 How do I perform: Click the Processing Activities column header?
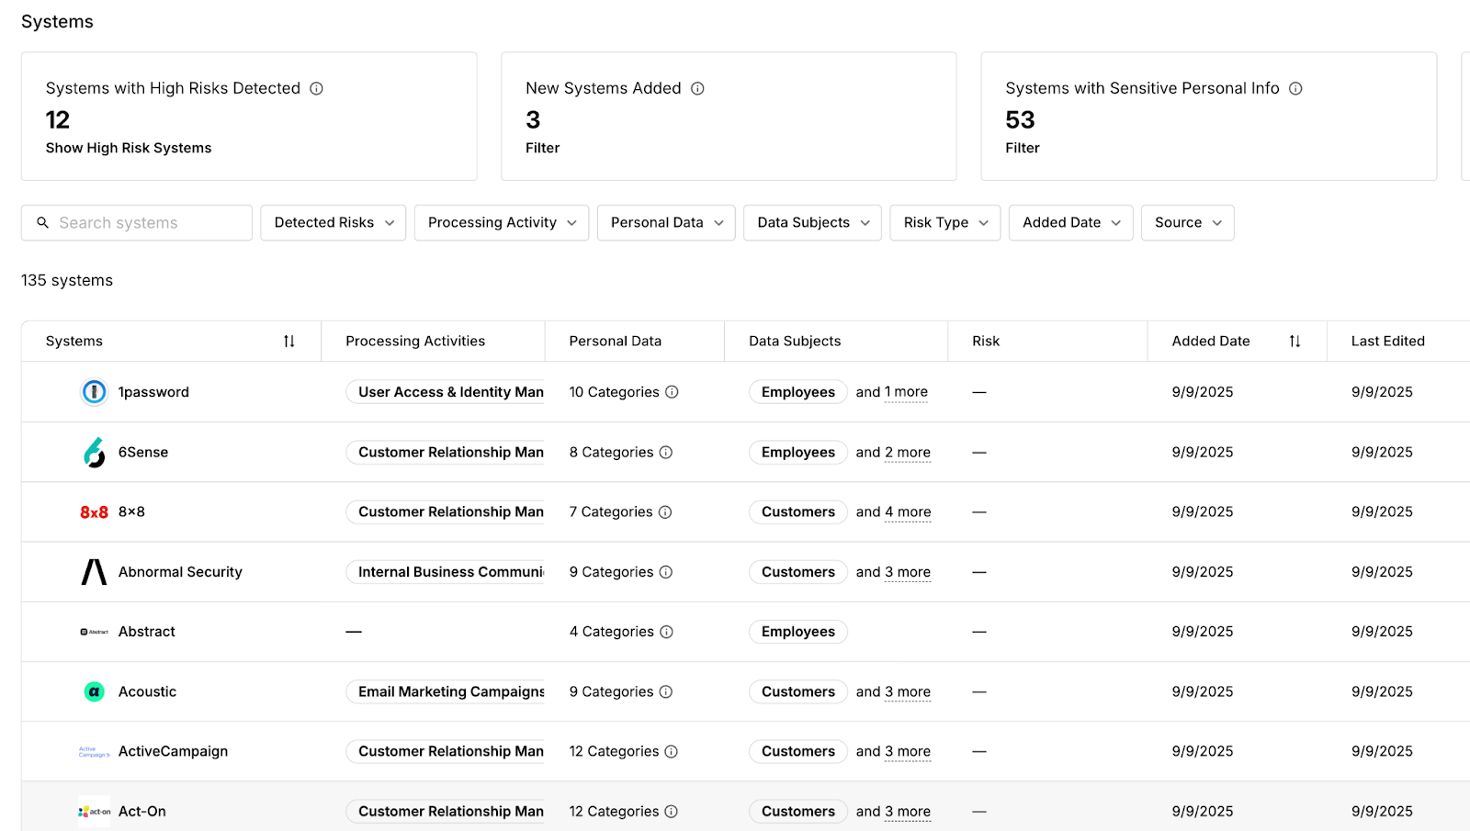[415, 341]
